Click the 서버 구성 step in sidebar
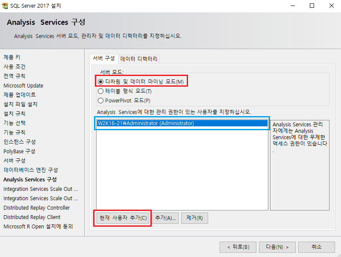This screenshot has width=341, height=257. (15, 161)
